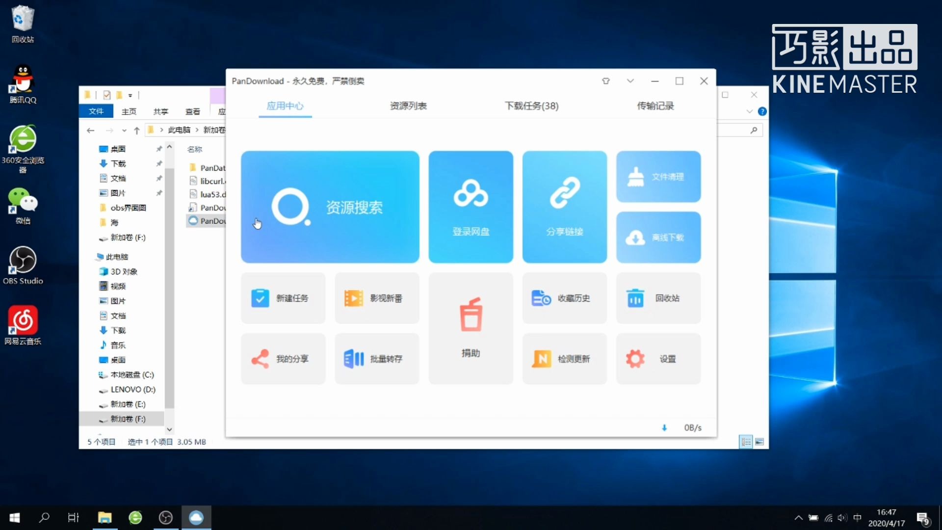Click the navigation pane scroll-down arrow
This screenshot has width=942, height=530.
click(169, 429)
